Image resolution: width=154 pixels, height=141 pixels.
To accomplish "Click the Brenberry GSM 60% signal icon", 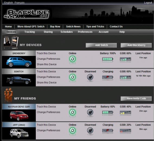I will pyautogui.click(x=126, y=59).
